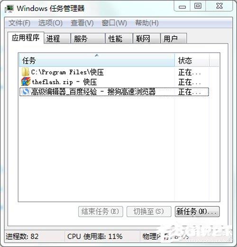
Task: Open the 查看(V) menu
Action: [x=82, y=23]
